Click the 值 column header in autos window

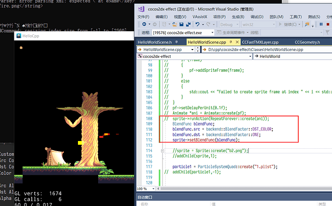point(214,204)
